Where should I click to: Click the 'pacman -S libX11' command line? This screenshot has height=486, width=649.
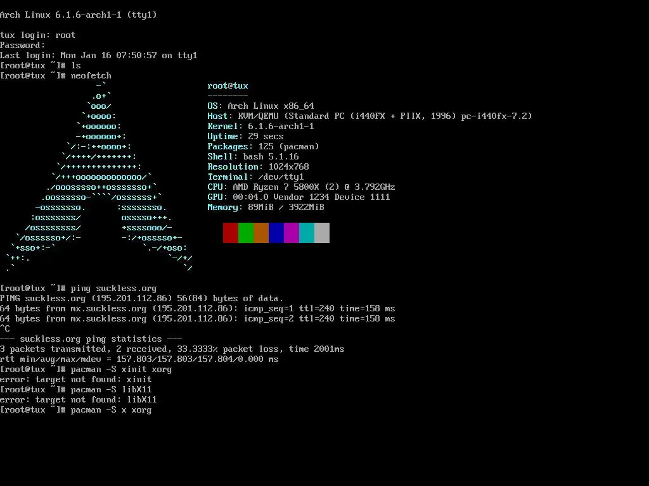(76, 390)
